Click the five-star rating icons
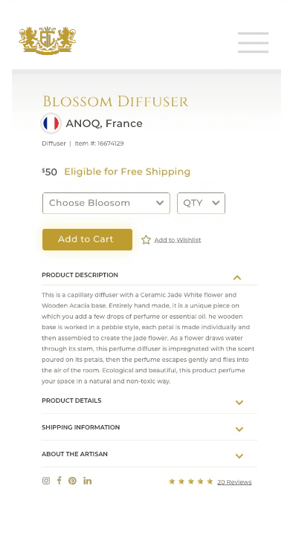Screen dimensions: 293x535 click(191, 481)
